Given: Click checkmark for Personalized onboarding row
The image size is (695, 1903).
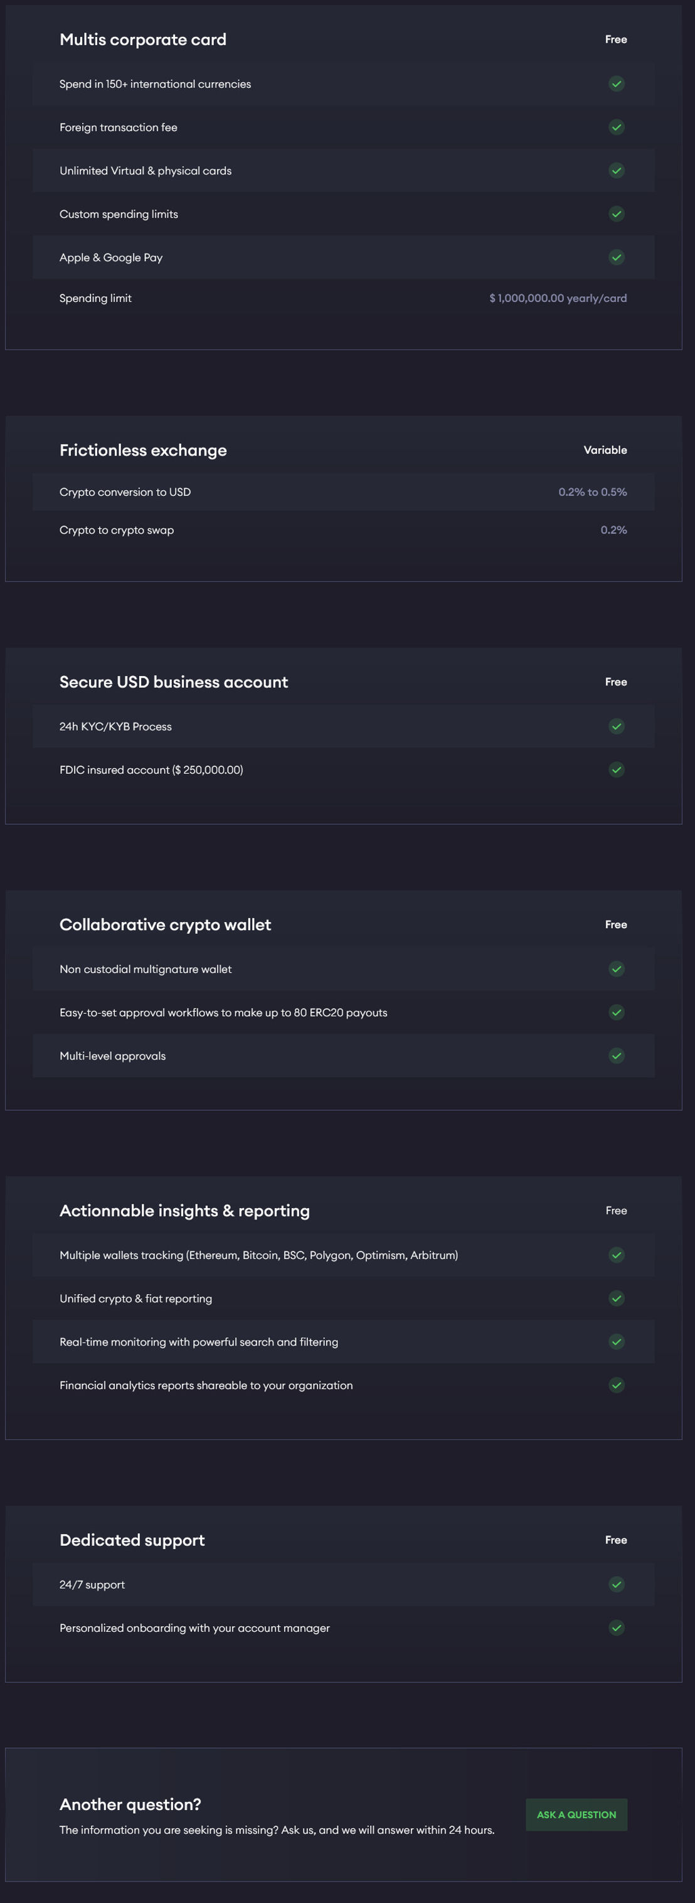Looking at the screenshot, I should [x=617, y=1627].
